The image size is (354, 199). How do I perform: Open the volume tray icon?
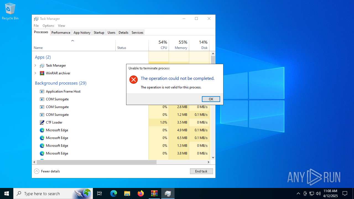click(x=318, y=193)
